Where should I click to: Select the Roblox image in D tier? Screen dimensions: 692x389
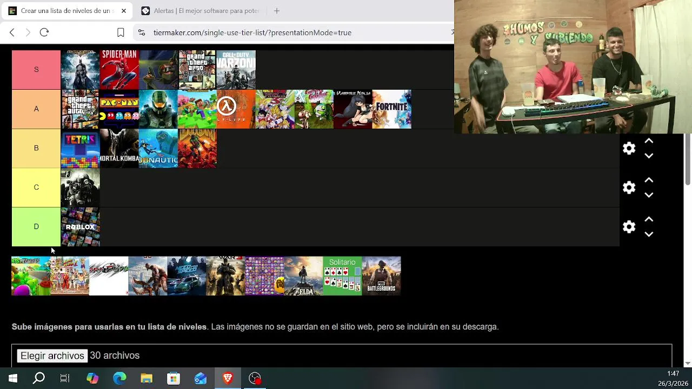click(81, 227)
